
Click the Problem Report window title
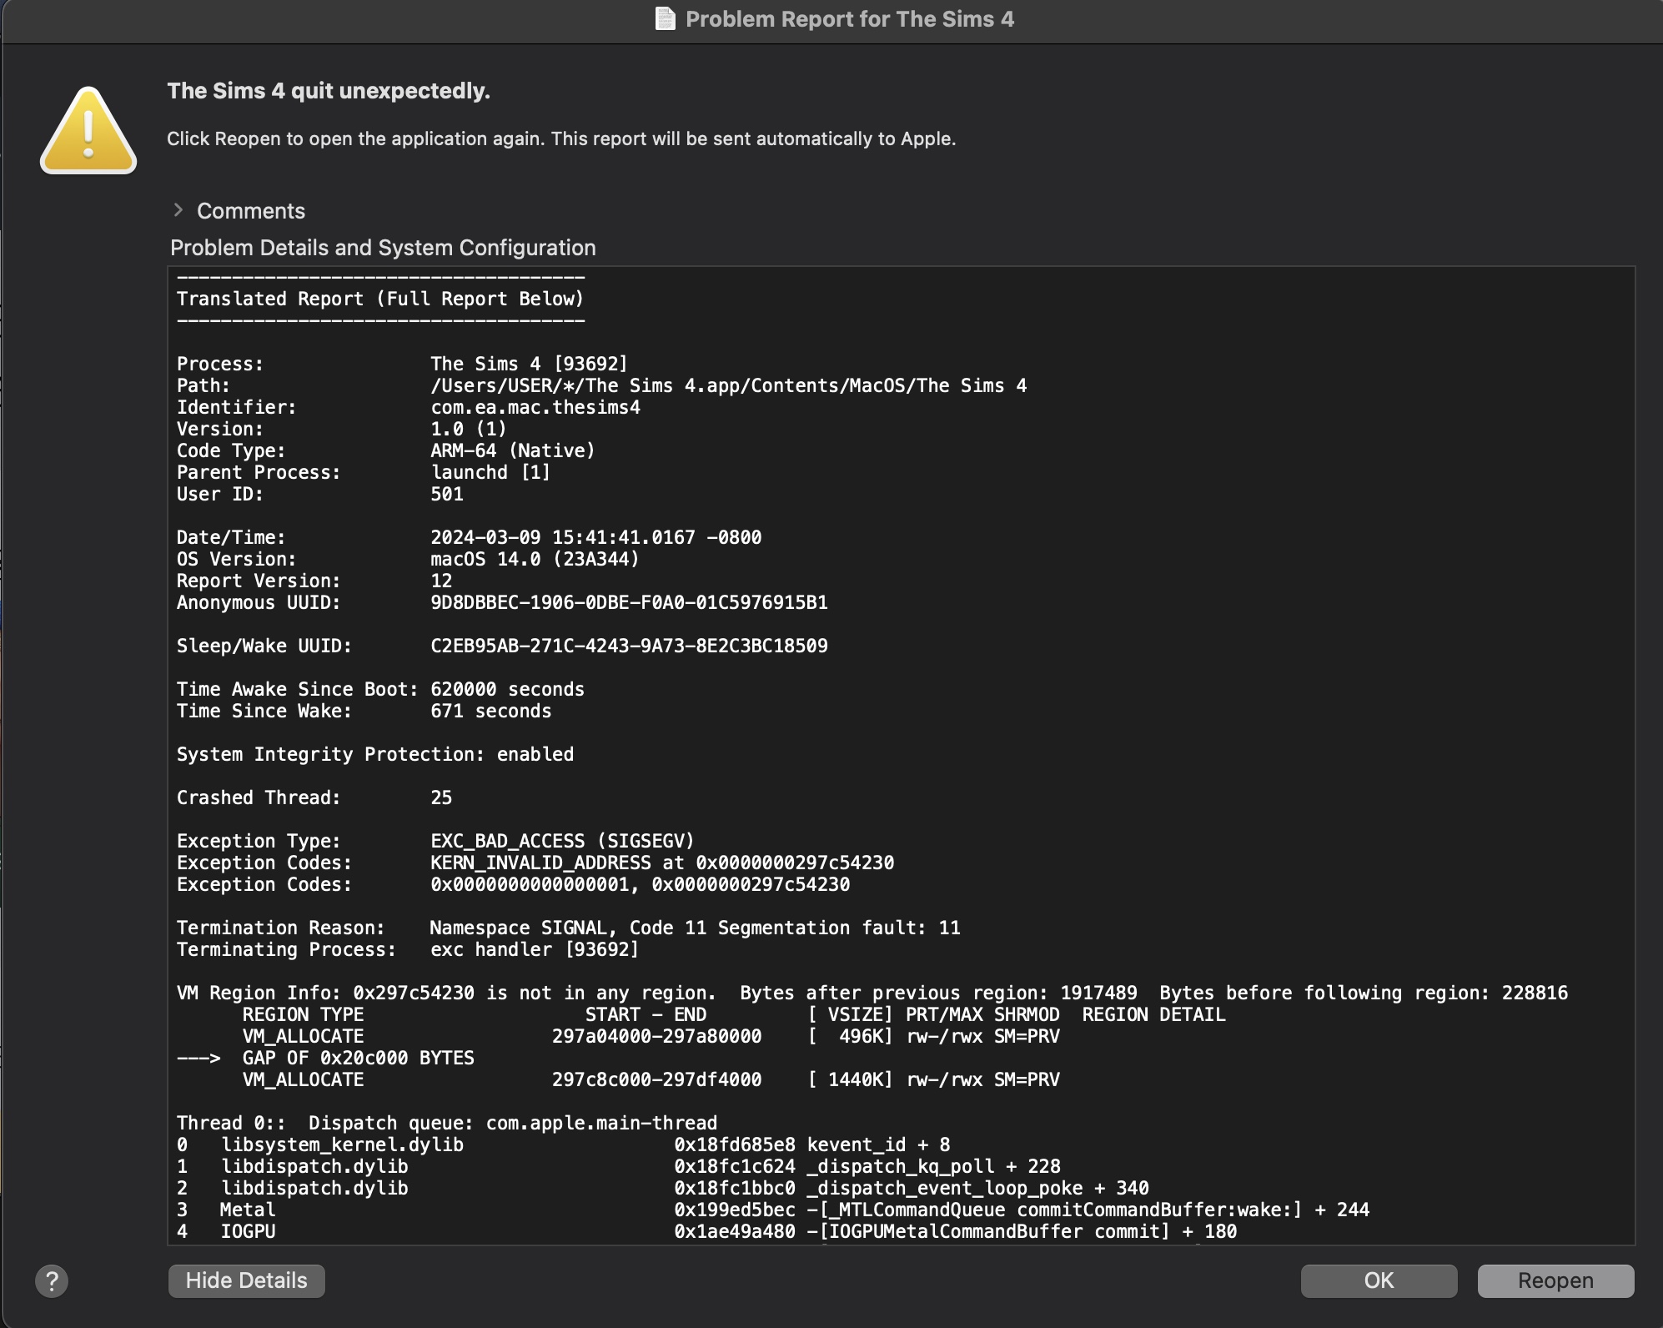coord(849,19)
